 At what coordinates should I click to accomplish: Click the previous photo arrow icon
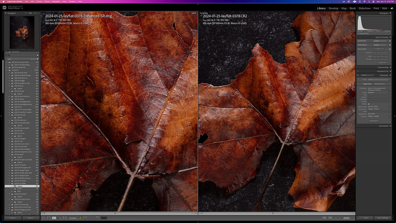[336, 218]
